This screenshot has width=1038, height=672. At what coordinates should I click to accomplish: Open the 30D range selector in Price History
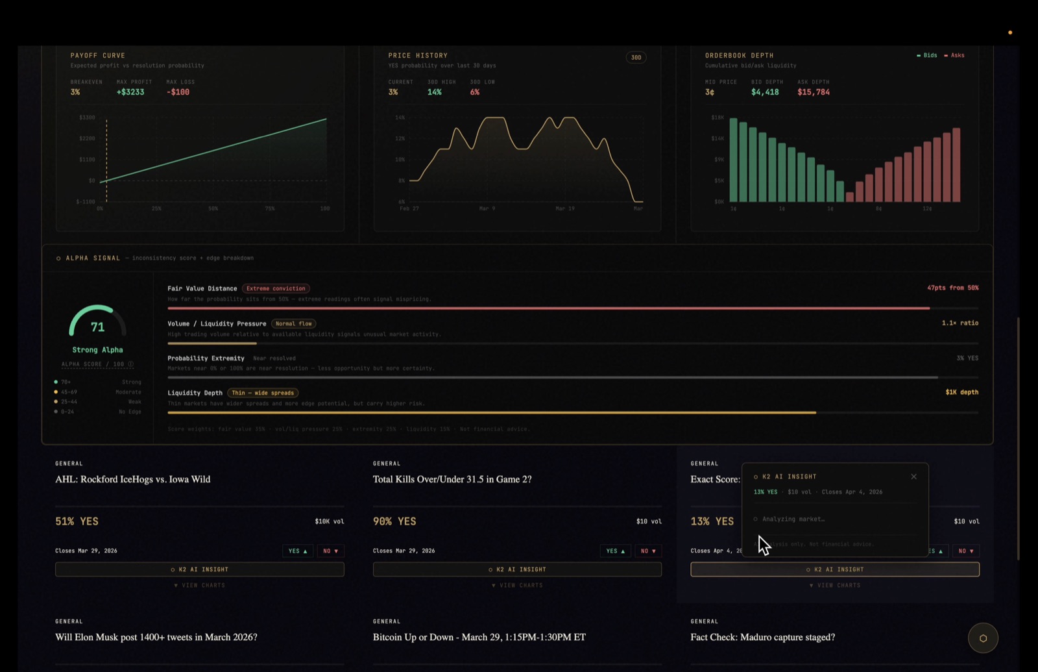pyautogui.click(x=636, y=58)
